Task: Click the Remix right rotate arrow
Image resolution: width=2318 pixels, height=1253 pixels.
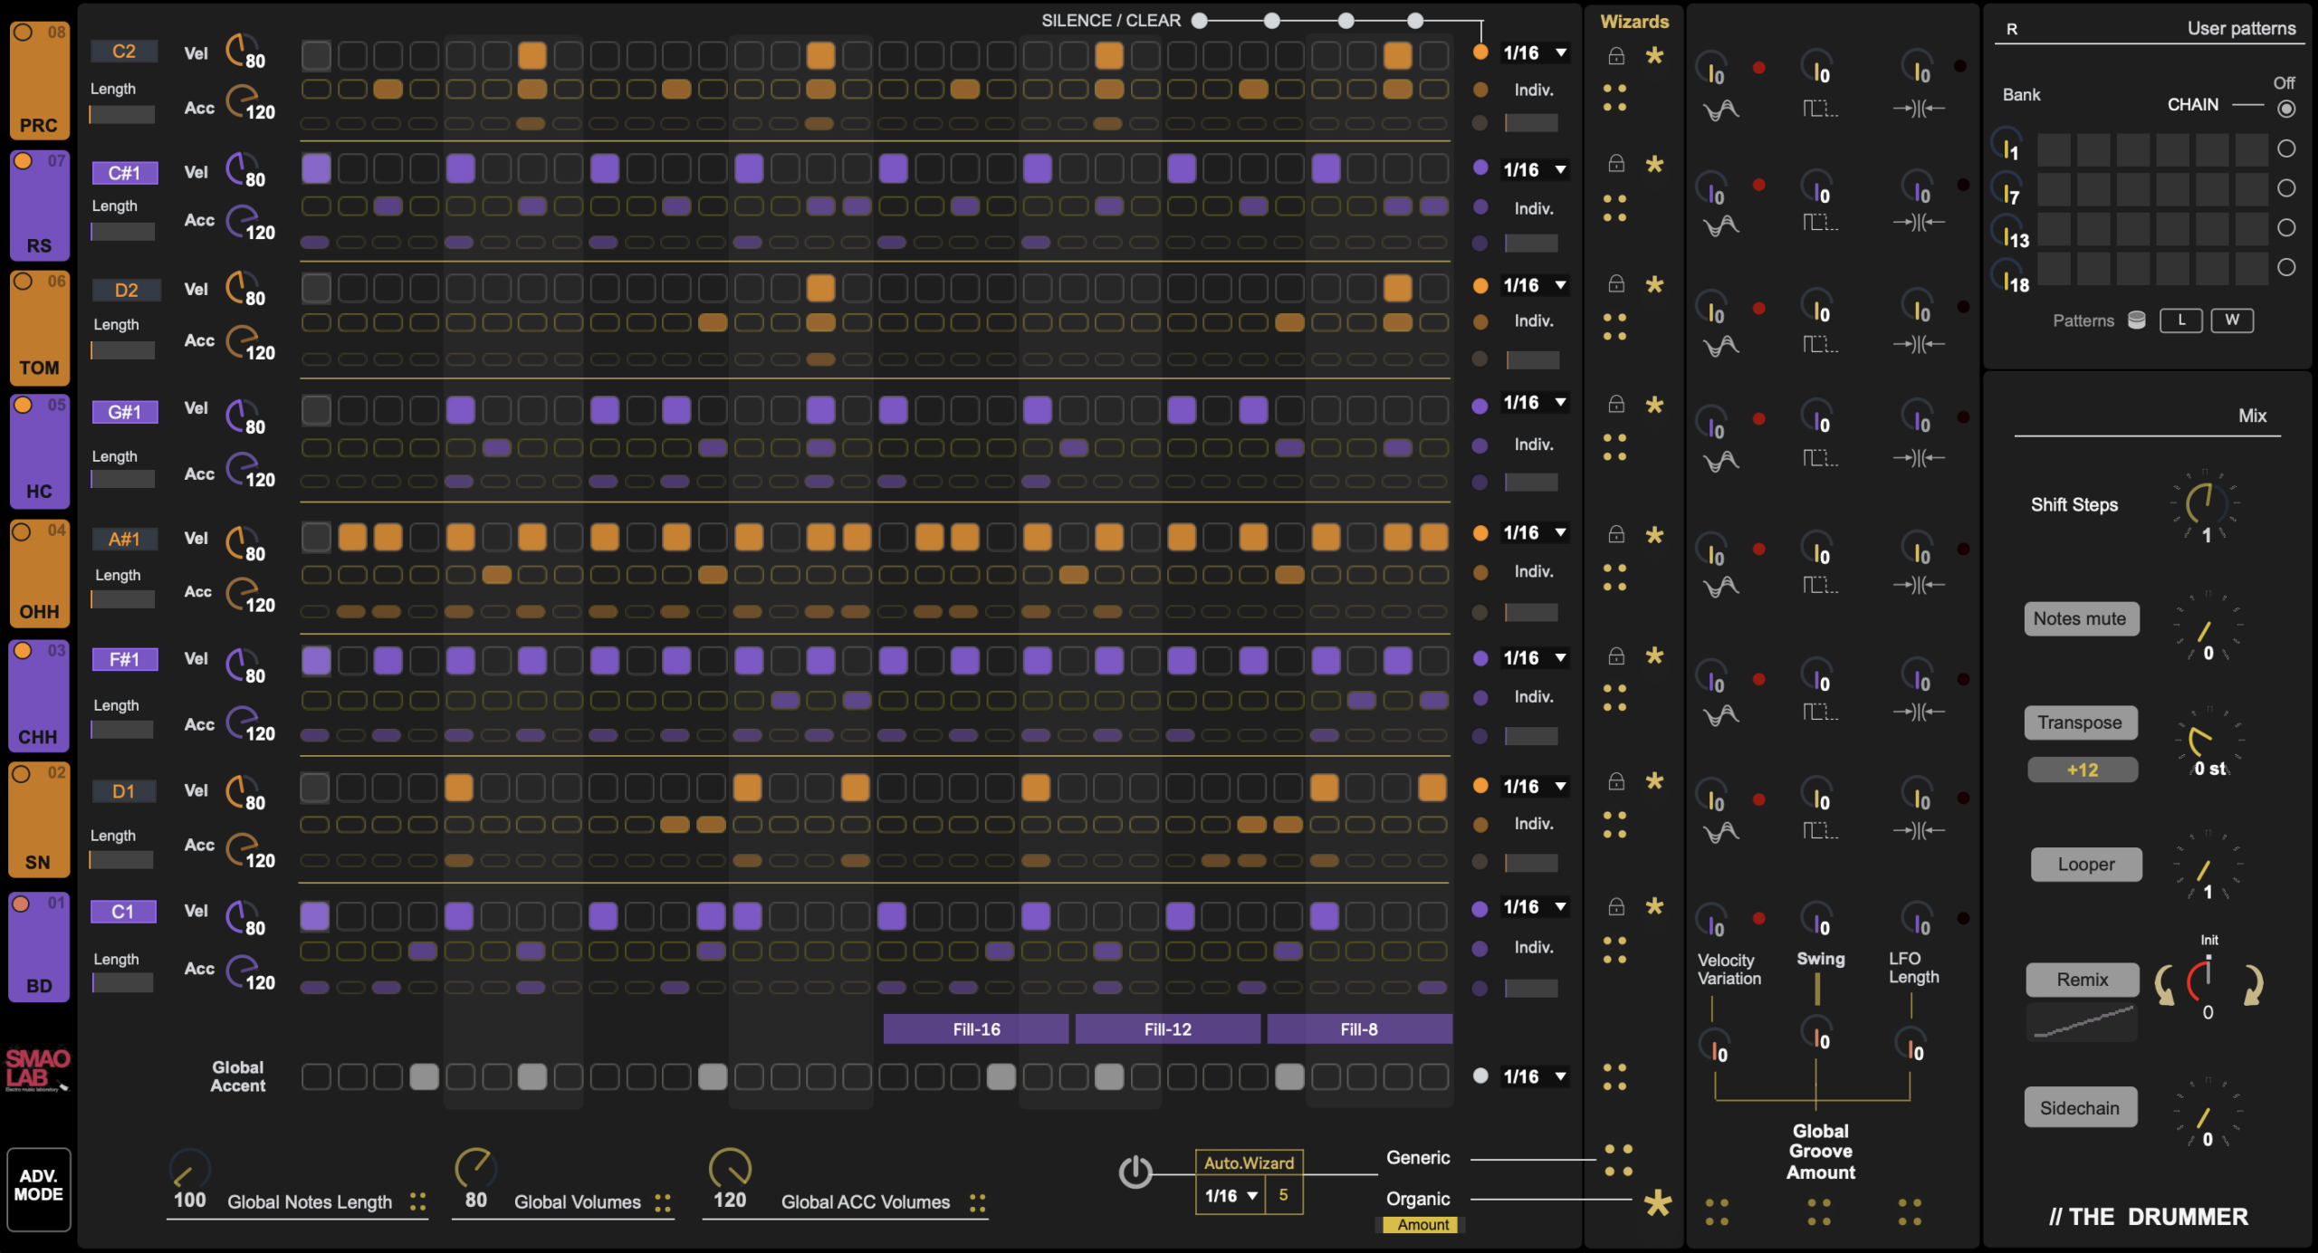Action: pyautogui.click(x=2254, y=986)
